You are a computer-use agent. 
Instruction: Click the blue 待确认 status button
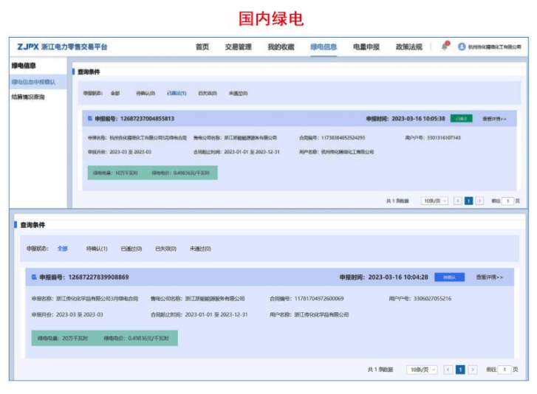click(449, 277)
